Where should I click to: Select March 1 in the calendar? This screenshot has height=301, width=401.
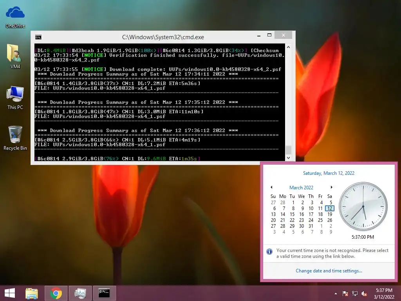click(293, 203)
